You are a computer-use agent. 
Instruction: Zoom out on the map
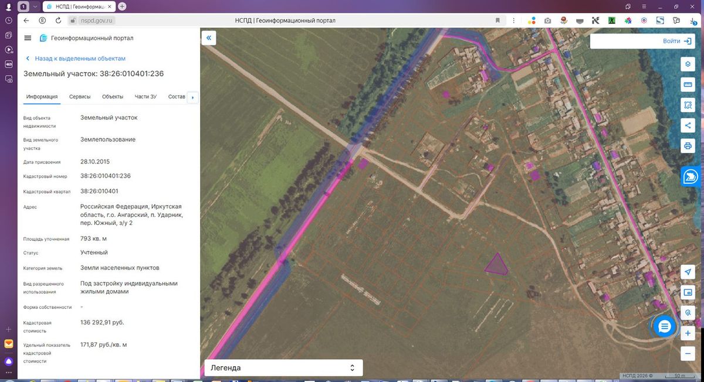pos(688,353)
